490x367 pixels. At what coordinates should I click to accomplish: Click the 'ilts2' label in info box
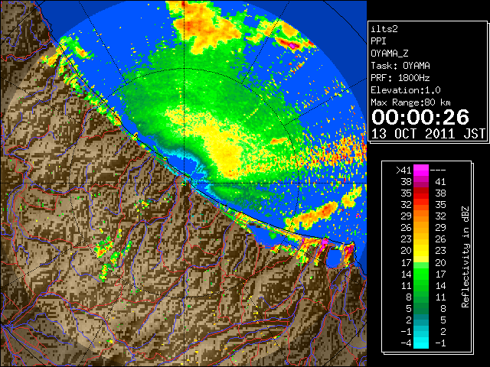click(x=384, y=29)
